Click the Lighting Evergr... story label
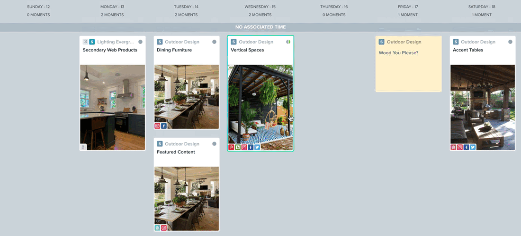 pyautogui.click(x=116, y=42)
